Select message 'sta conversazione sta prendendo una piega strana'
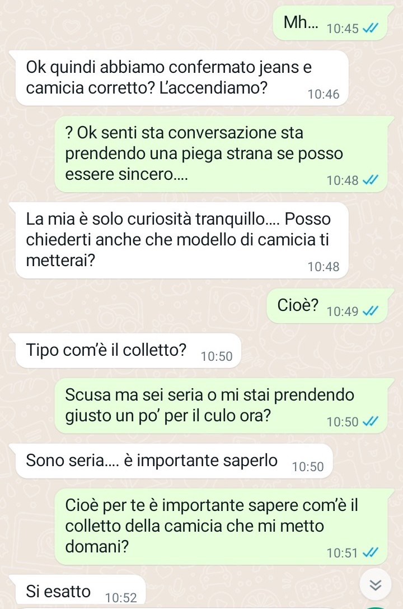The width and height of the screenshot is (403, 609). pyautogui.click(x=221, y=154)
